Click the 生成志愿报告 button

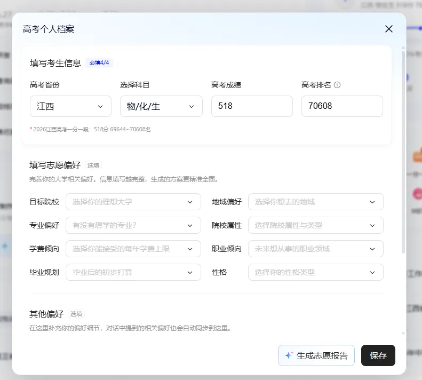point(316,355)
